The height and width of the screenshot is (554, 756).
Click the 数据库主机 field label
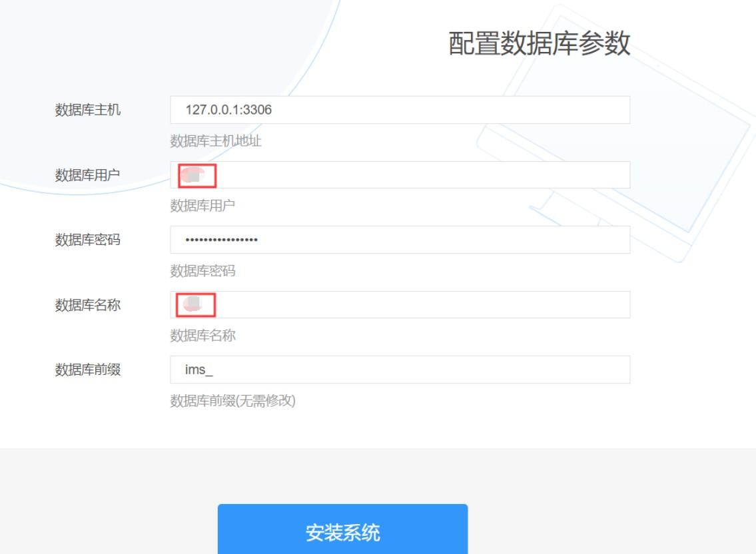click(88, 110)
